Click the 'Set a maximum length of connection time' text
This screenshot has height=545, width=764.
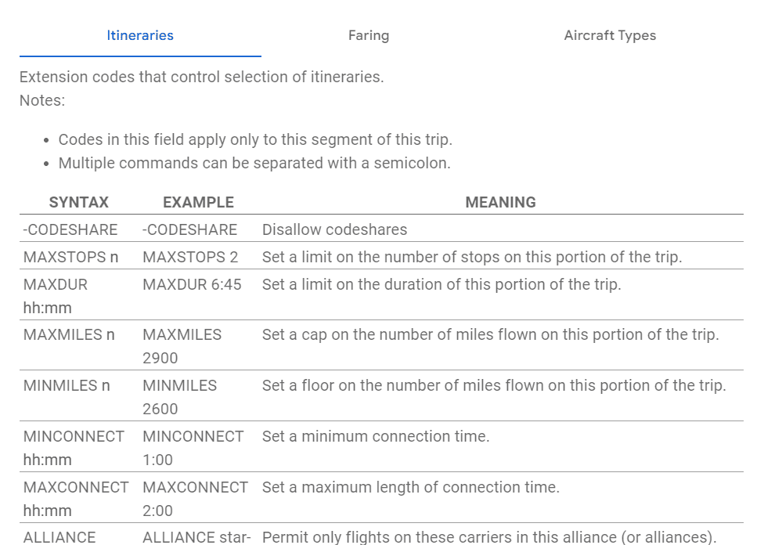(410, 487)
